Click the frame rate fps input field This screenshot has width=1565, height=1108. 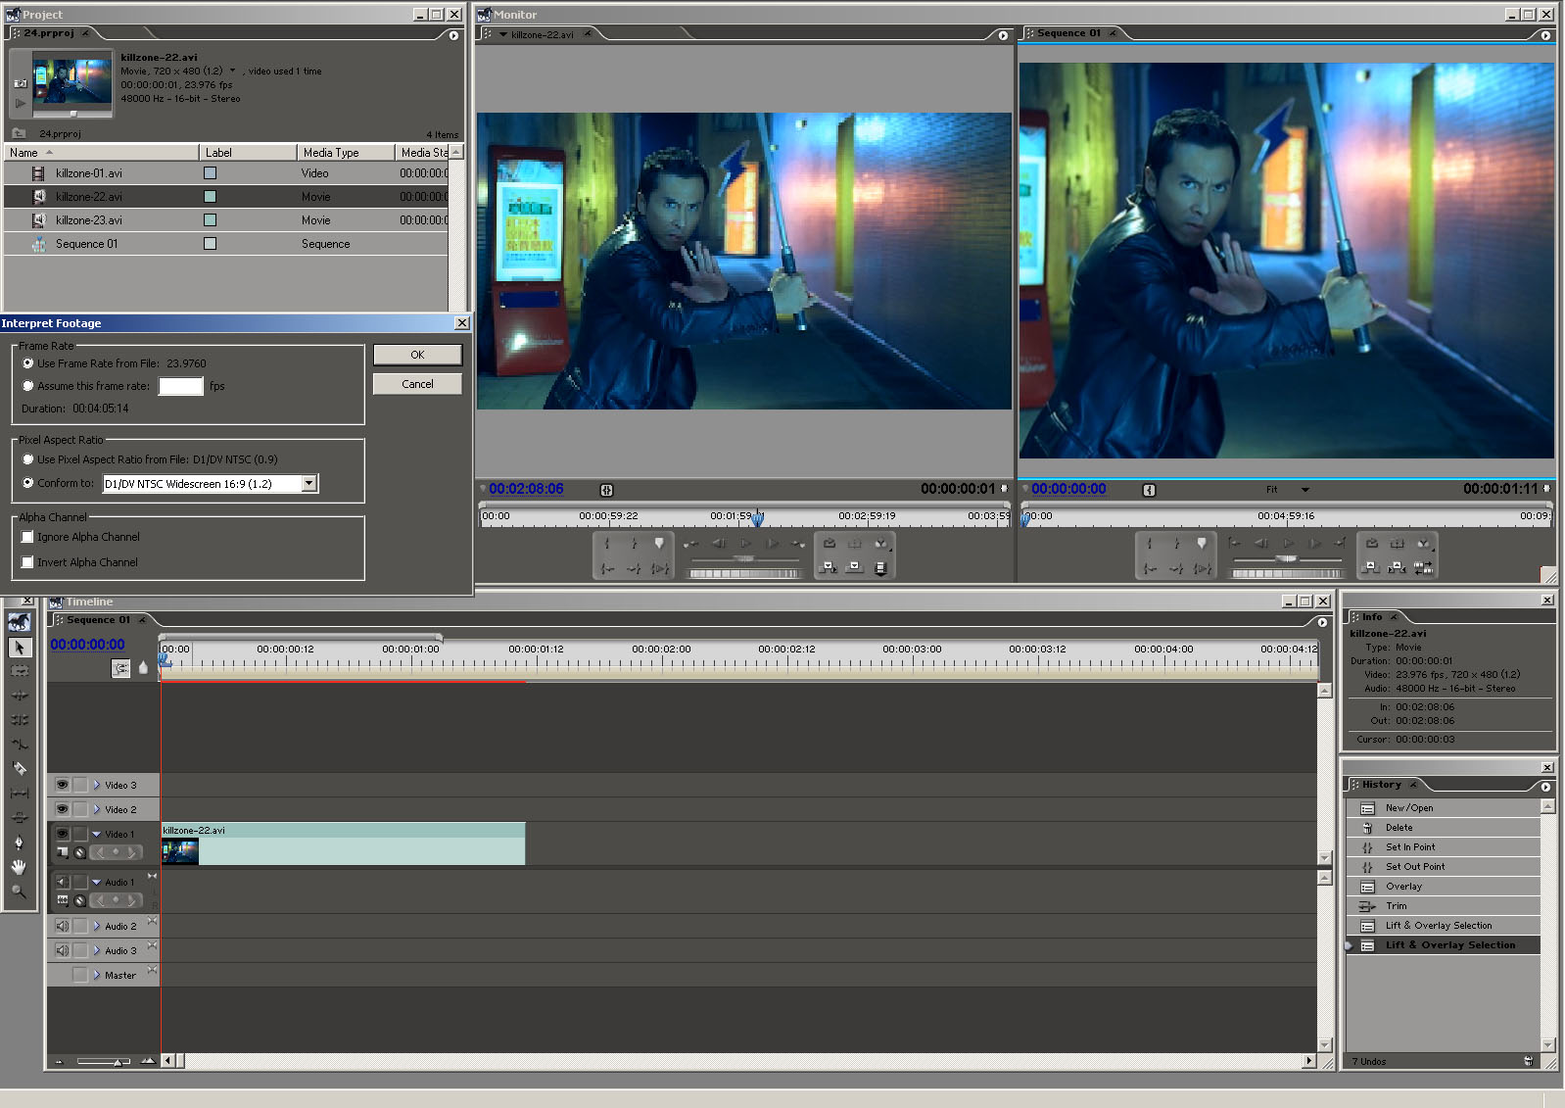pos(181,386)
